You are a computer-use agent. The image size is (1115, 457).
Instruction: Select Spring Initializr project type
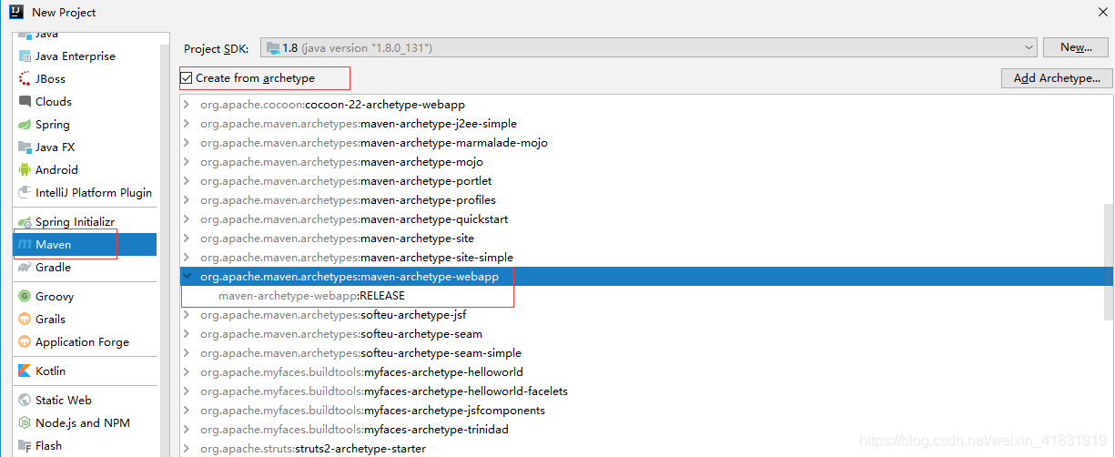click(x=86, y=222)
